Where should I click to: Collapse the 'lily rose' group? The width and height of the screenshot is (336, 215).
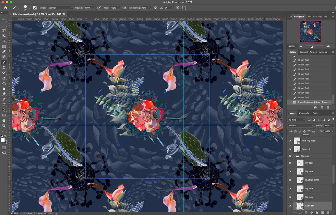tap(295, 156)
